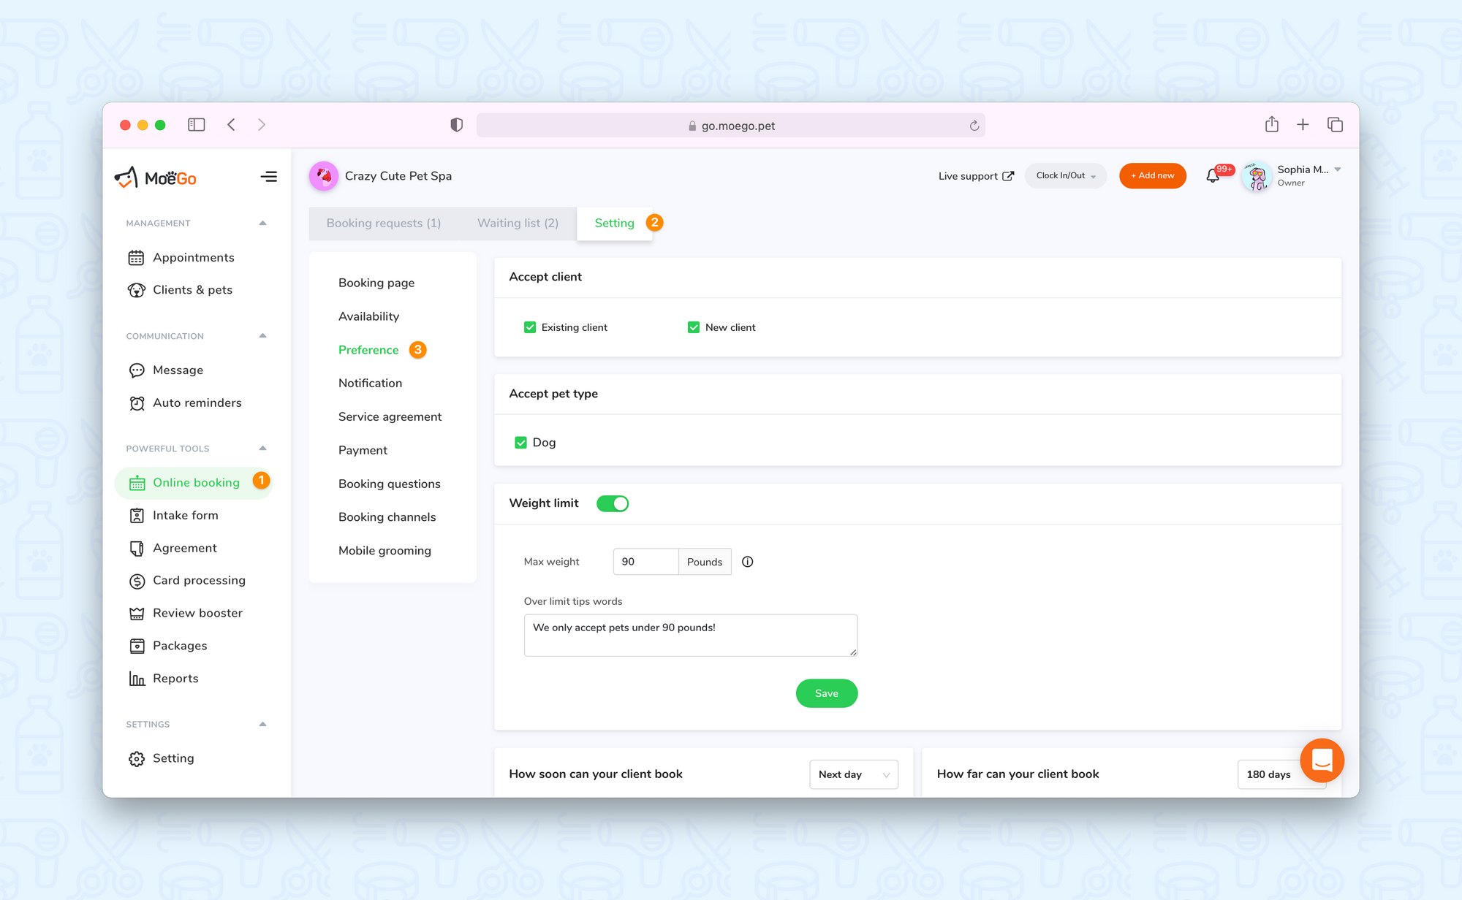
Task: Click Over limit tips words textarea
Action: (x=690, y=636)
